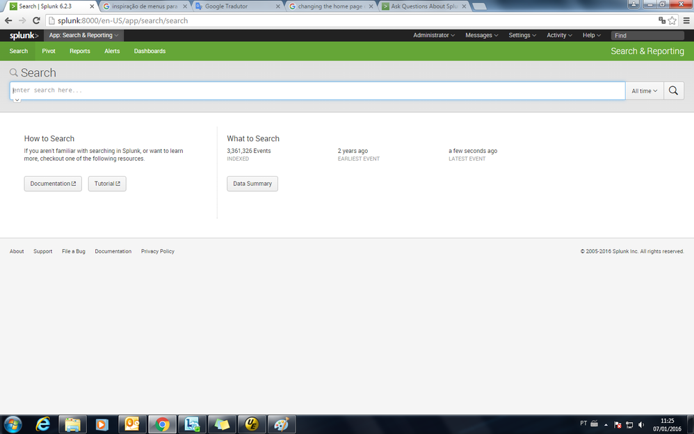Image resolution: width=694 pixels, height=434 pixels.
Task: Expand the App: Search & Reporting dropdown
Action: tap(83, 35)
